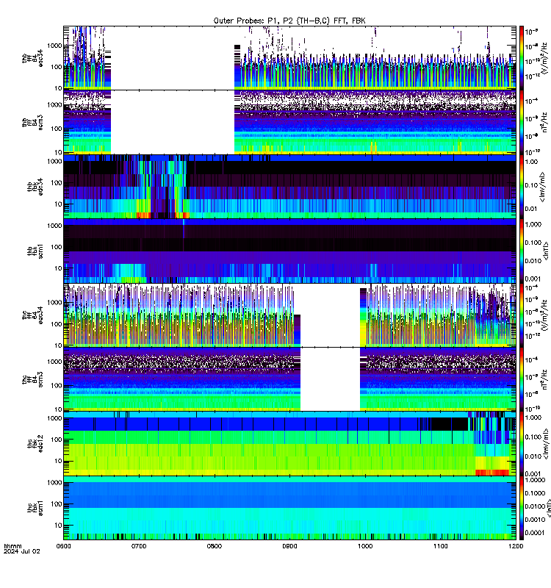Click the color bar of the thc fff eac34 panel

(522, 315)
